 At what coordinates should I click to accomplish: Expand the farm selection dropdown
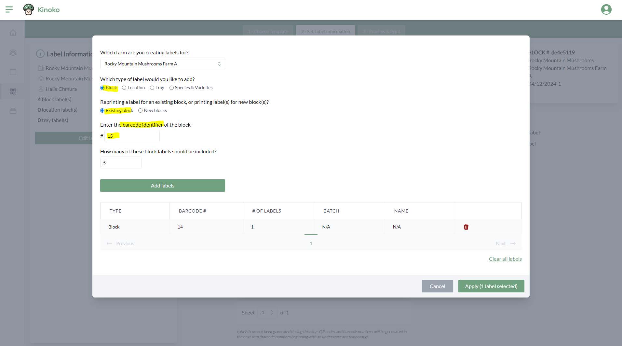[x=162, y=64]
